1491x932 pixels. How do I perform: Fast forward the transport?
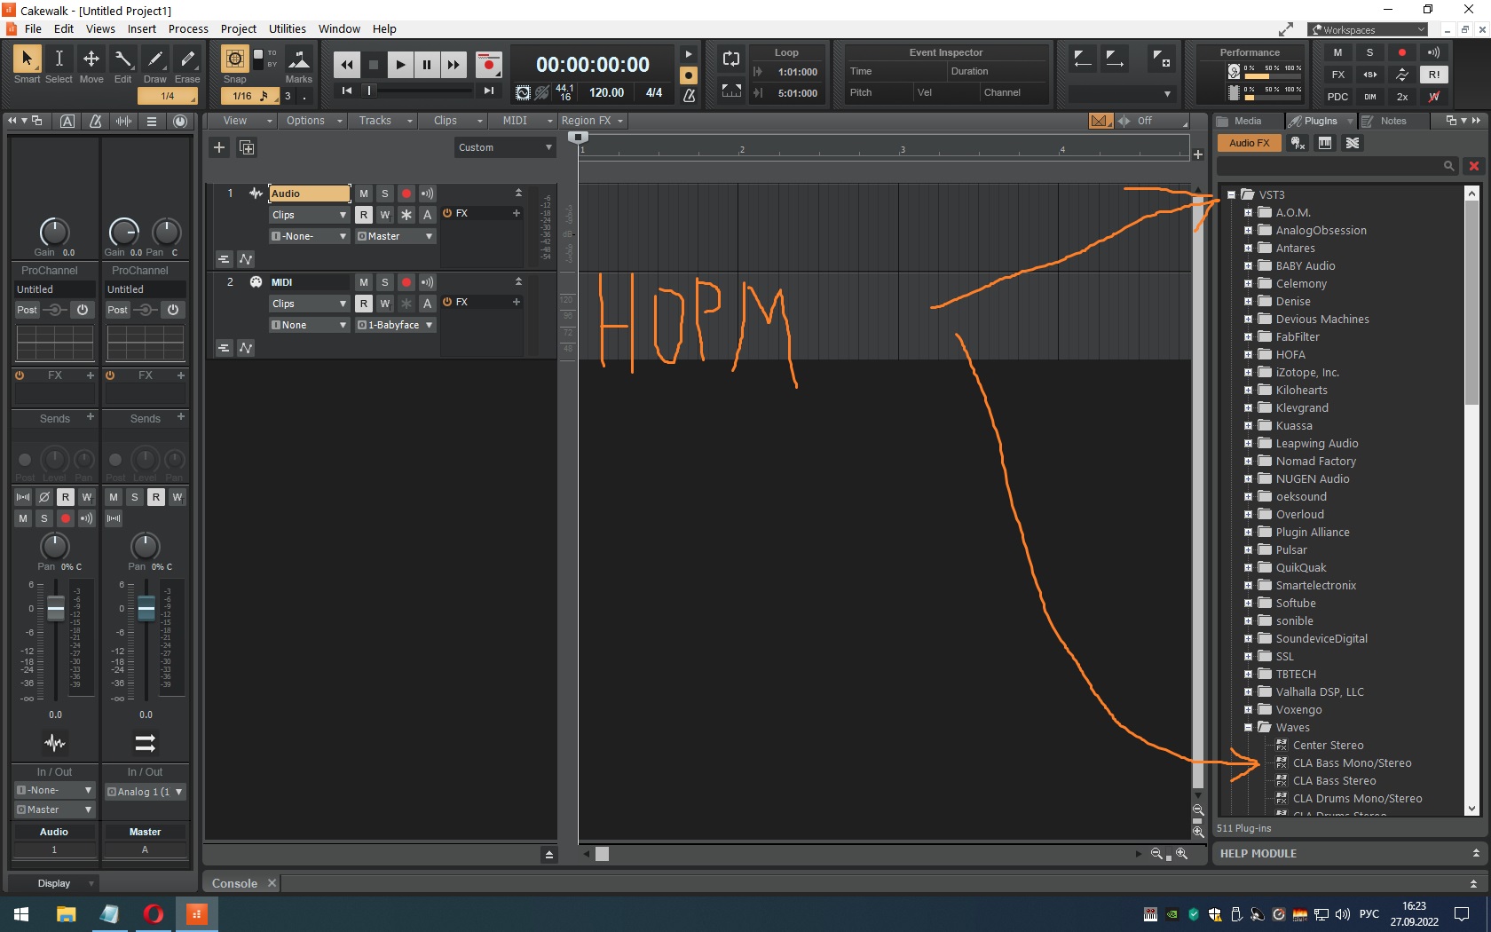point(454,64)
